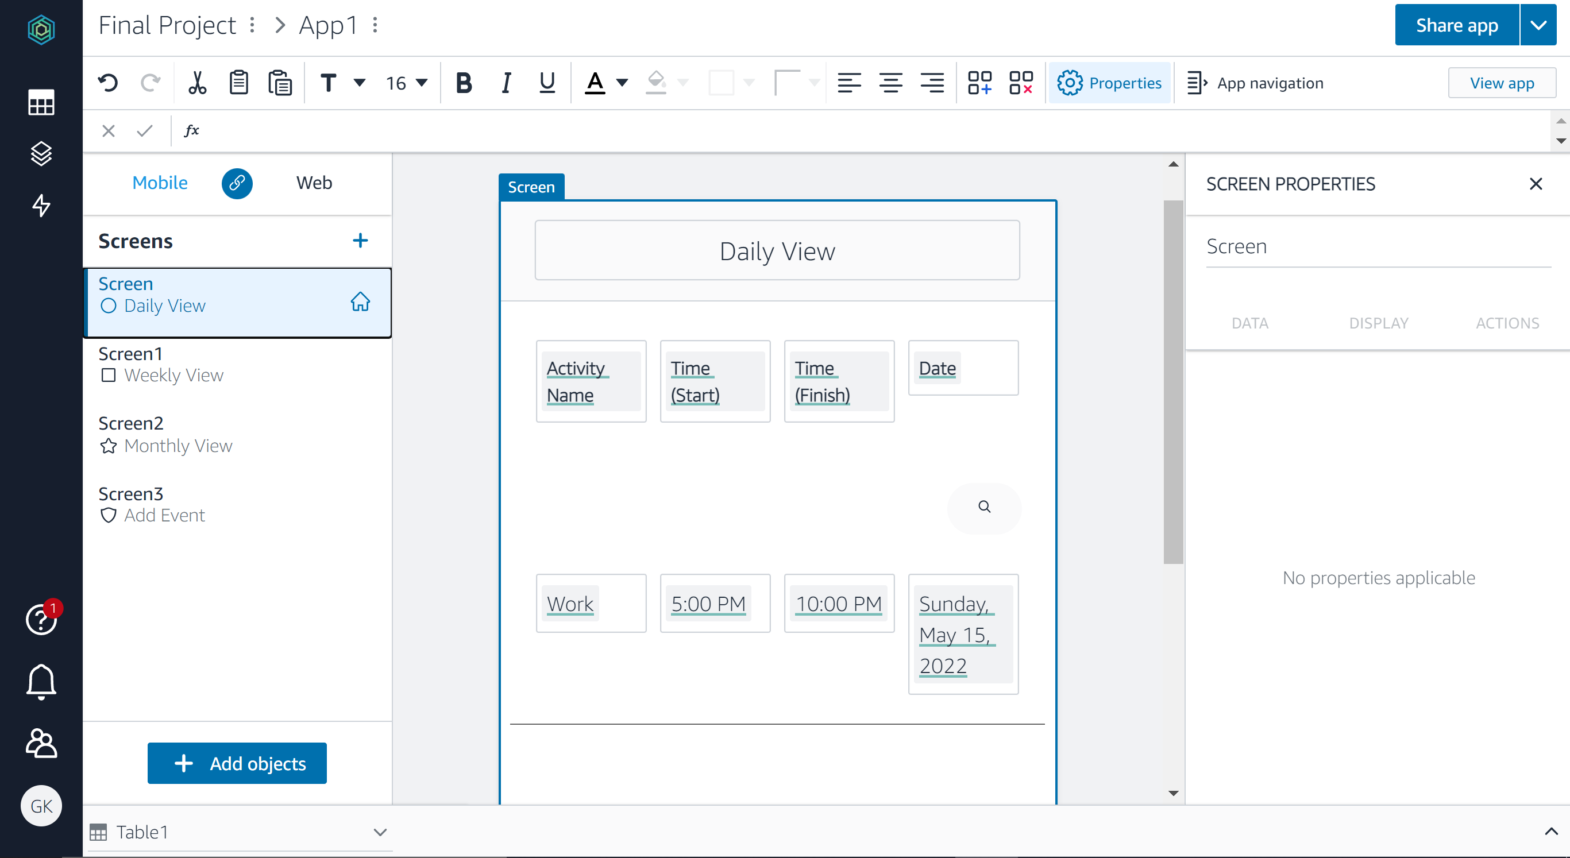Switch the preview to Web view
The width and height of the screenshot is (1570, 858).
point(314,182)
